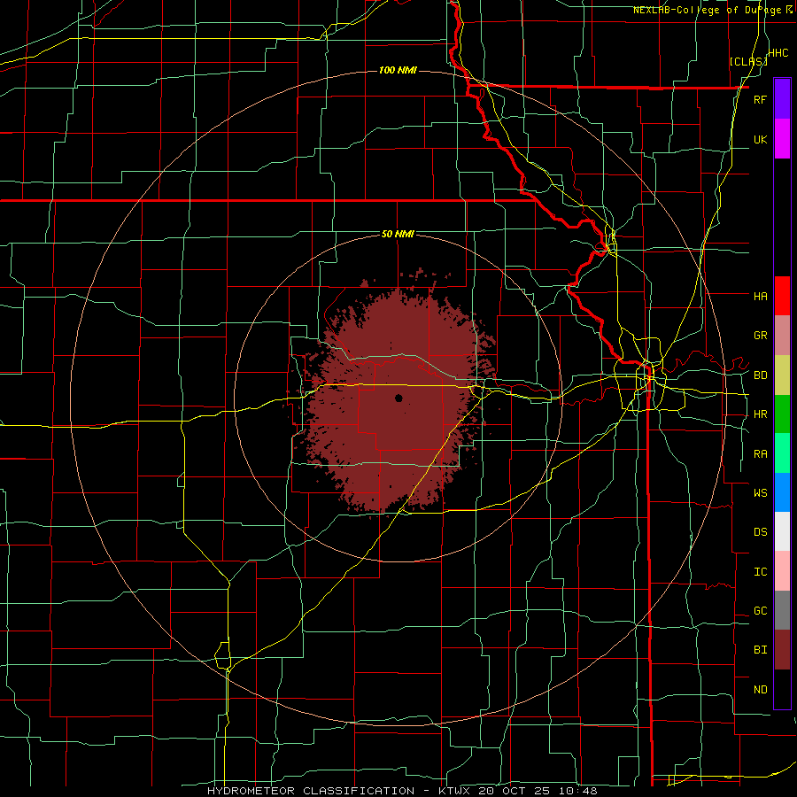Select the BD yellow legend swatch
This screenshot has height=797, width=797.
coord(782,375)
